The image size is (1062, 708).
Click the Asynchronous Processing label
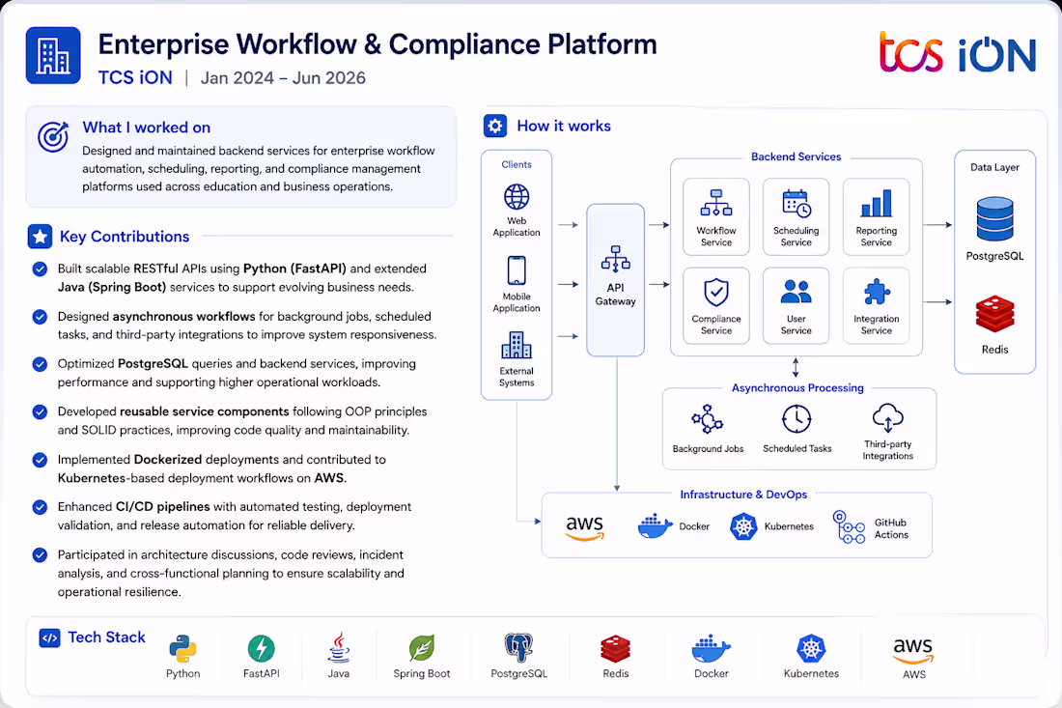(797, 388)
